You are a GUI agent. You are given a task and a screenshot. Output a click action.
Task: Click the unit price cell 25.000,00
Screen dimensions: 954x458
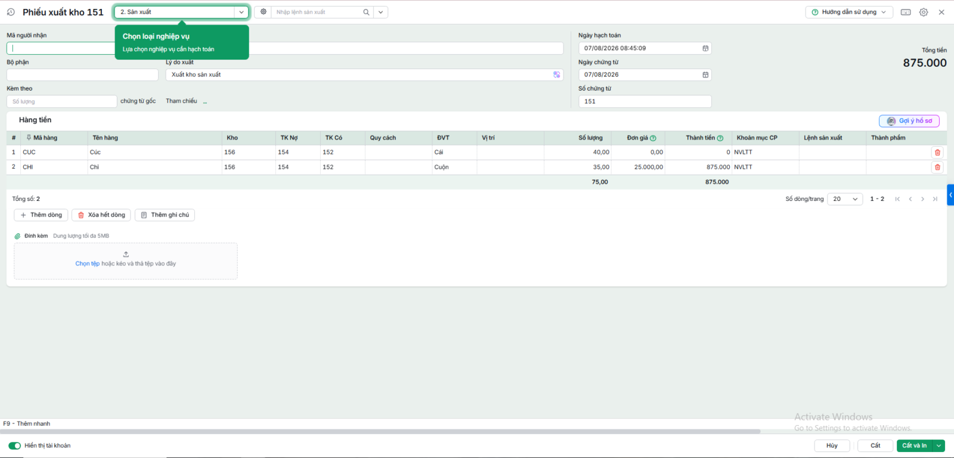638,168
